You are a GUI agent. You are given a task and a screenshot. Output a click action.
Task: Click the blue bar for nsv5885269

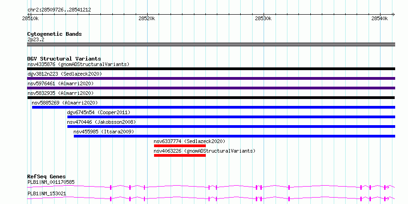213,107
